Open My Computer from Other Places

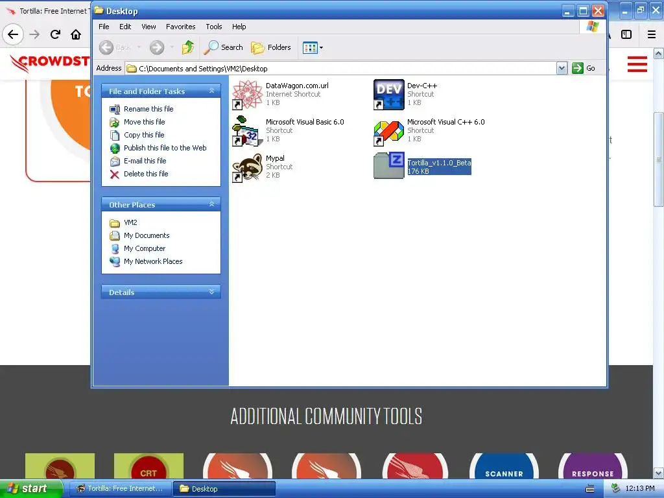[145, 248]
